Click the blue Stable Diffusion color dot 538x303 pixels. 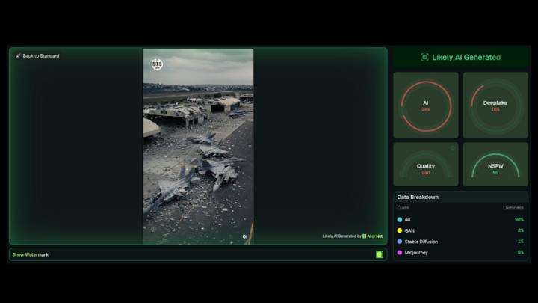pos(400,242)
